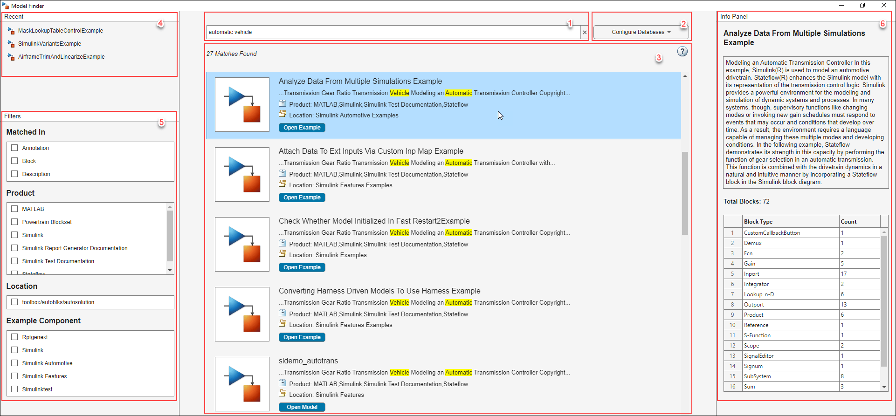The image size is (896, 416).
Task: Click model icon beside AirframeTrimAndLinearizeExample
Action: (11, 57)
